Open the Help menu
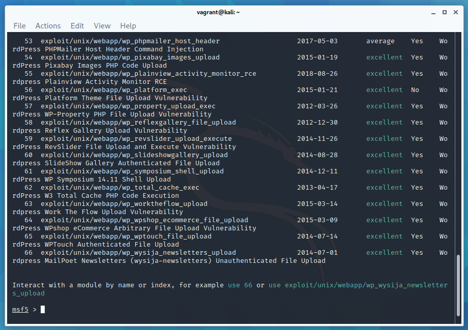 point(128,26)
